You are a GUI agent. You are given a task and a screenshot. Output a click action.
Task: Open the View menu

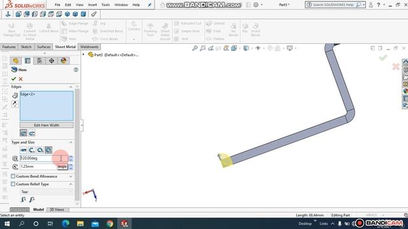[79, 4]
